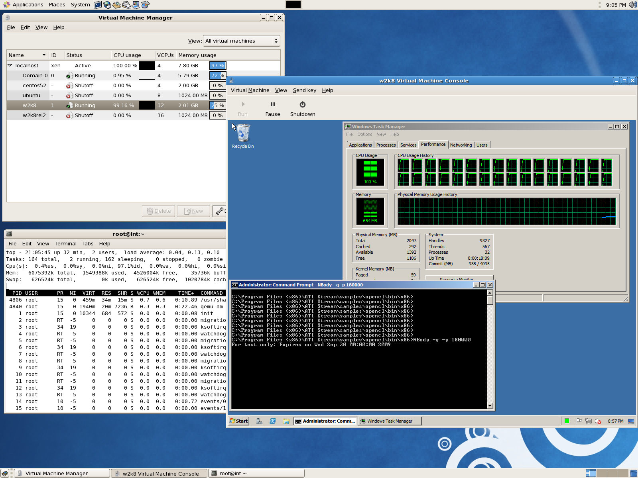Open Server Manager from Windows quick launch

[259, 421]
